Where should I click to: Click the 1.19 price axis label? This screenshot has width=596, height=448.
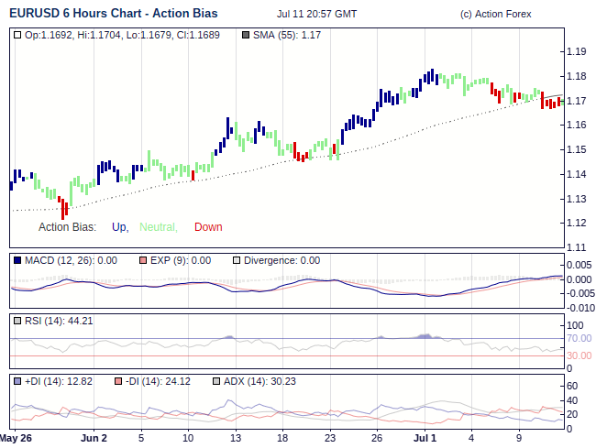click(576, 51)
